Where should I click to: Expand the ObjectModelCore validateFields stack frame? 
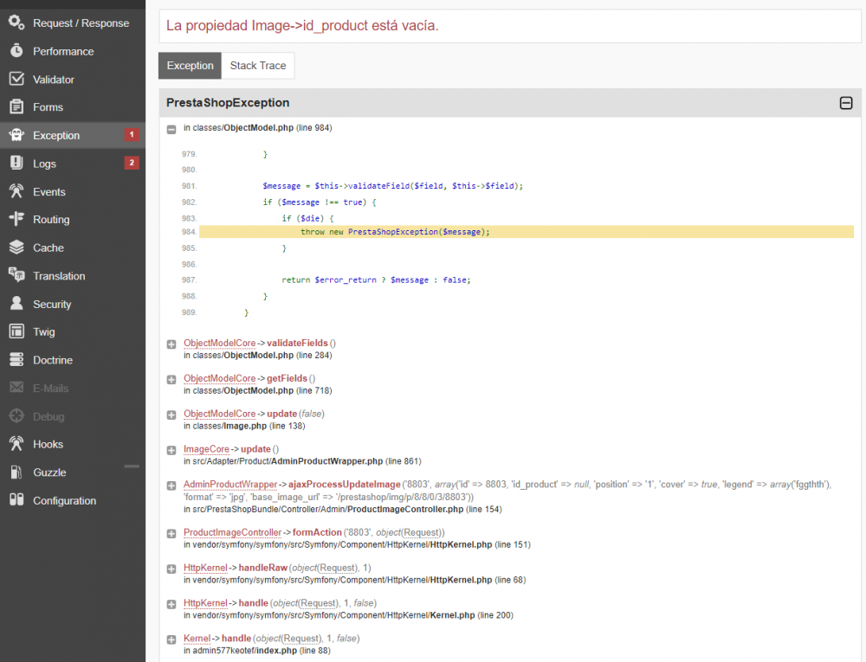click(171, 344)
